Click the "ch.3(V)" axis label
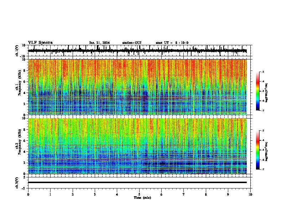 17,183
